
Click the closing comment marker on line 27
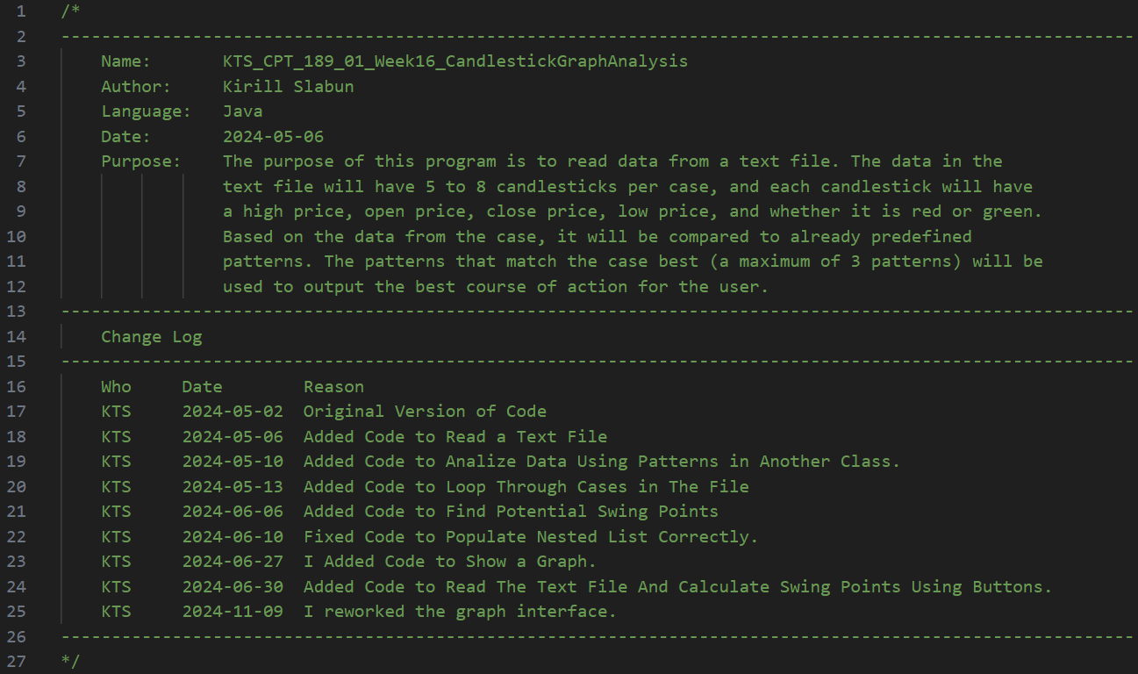[x=71, y=661]
